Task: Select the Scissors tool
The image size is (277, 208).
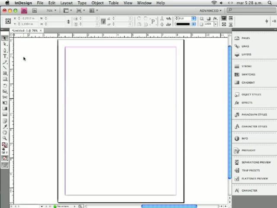Action: click(5, 97)
